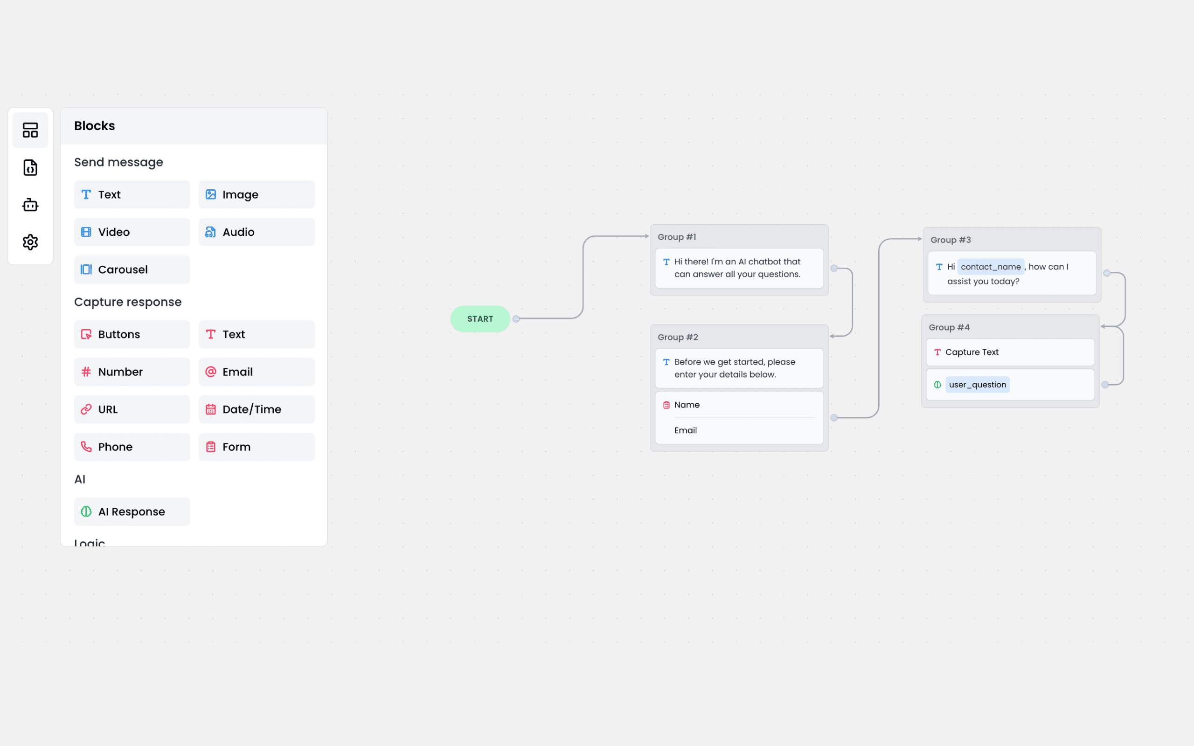
Task: Choose the AI Response block
Action: point(132,511)
